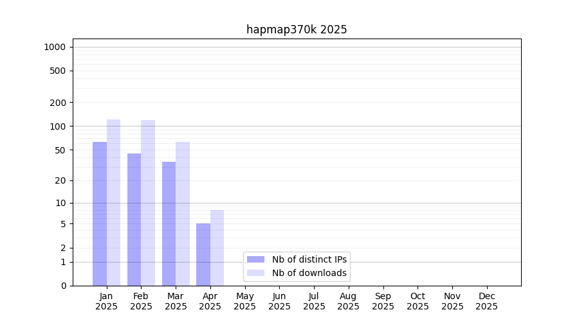
Task: Select the Nb of downloads legend label
Action: pyautogui.click(x=309, y=273)
